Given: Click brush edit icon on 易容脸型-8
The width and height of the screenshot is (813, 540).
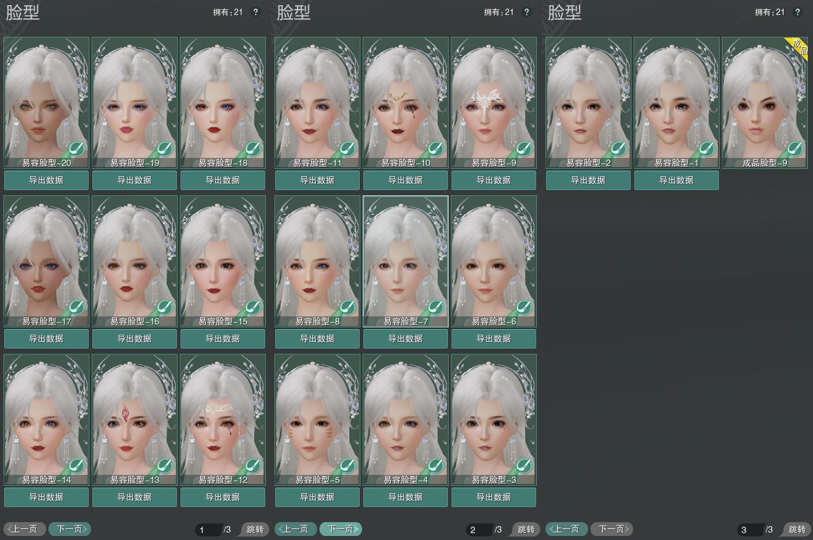Looking at the screenshot, I should point(348,307).
